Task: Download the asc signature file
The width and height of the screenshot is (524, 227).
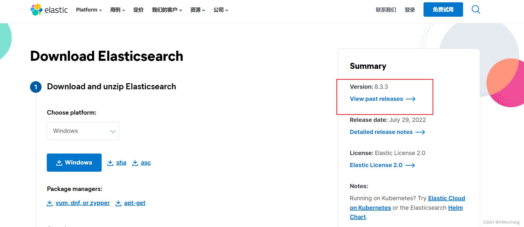Action: pos(146,163)
